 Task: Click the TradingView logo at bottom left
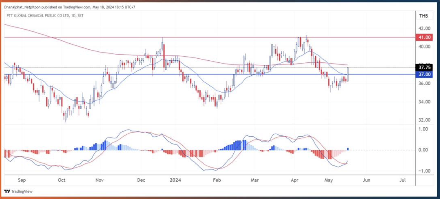(18, 191)
